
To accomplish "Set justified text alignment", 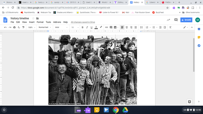I will coord(135,28).
